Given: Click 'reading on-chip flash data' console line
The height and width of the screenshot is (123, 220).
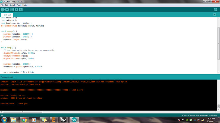Looking at the screenshot, I should point(21,84).
